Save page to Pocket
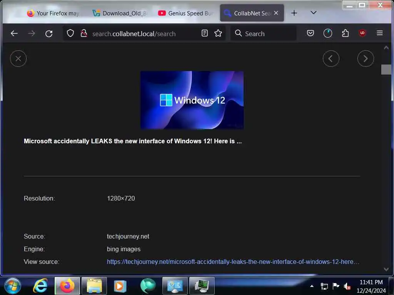This screenshot has width=394, height=295. (311, 33)
